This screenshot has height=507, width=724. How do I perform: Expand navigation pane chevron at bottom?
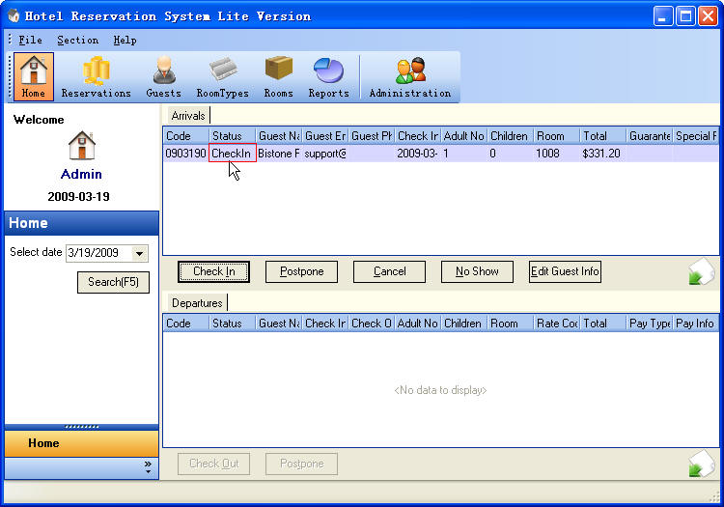[x=148, y=467]
